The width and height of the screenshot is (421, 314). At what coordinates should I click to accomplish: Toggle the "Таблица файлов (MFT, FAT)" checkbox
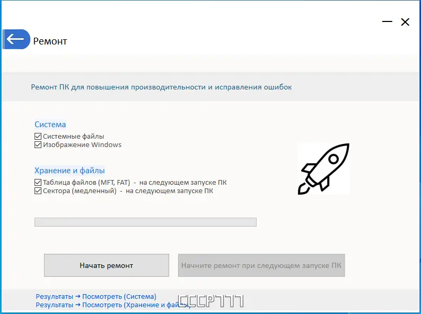click(38, 182)
